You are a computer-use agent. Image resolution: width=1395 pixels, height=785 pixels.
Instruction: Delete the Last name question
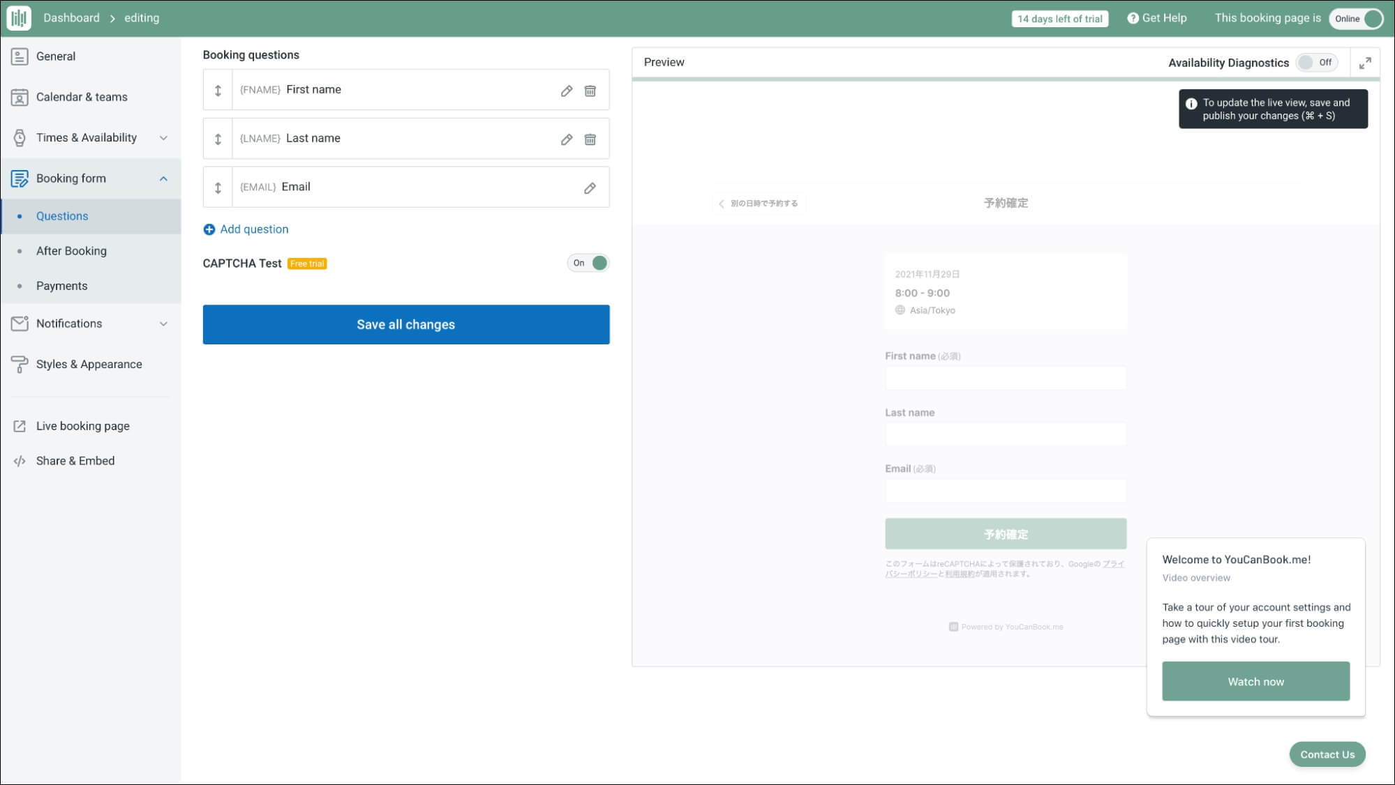pos(590,139)
